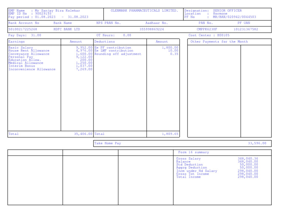Select the Rounding off adjustment label
This screenshot has height=213, width=284.
[118, 54]
